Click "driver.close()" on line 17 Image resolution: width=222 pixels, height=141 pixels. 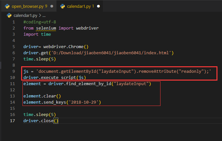point(41,121)
